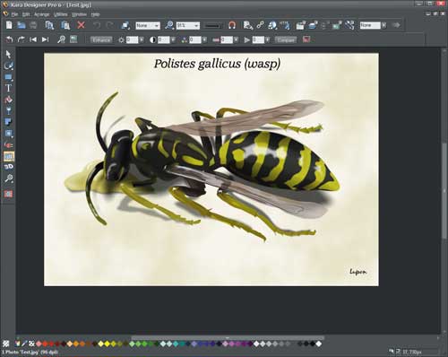
Task: Click the web preview globe icon
Action: [x=272, y=25]
